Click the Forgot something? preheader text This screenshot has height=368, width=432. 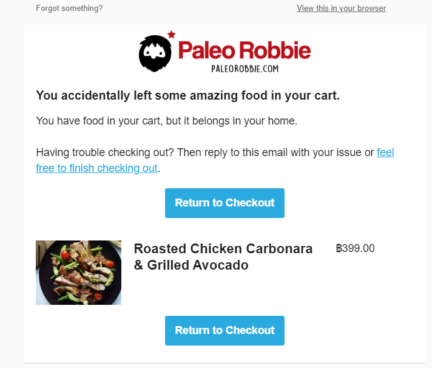click(x=69, y=9)
